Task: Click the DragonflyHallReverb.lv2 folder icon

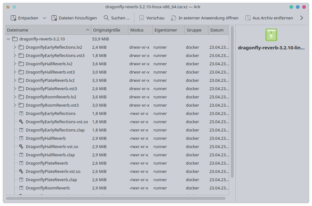Action: tap(21, 64)
